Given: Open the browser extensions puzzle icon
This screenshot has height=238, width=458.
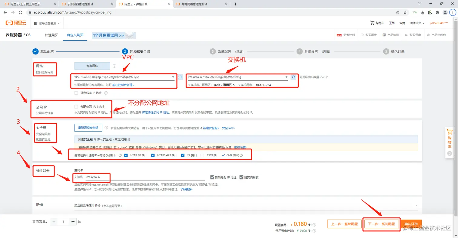Looking at the screenshot, I should pyautogui.click(x=437, y=12).
